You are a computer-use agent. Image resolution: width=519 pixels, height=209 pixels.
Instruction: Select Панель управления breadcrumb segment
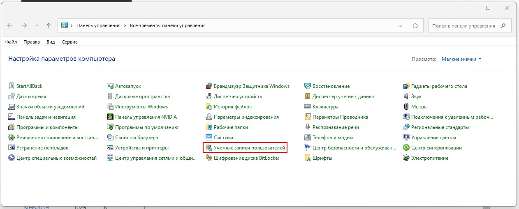[98, 25]
